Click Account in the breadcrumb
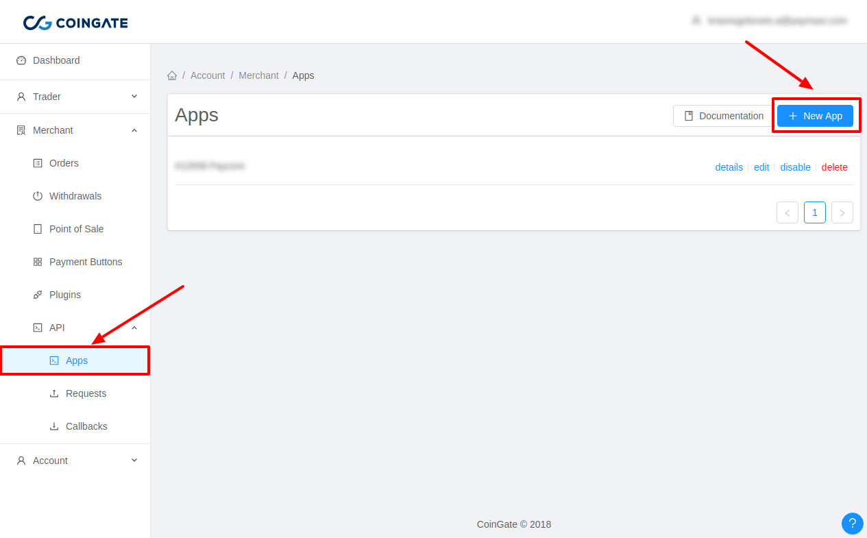 [208, 75]
